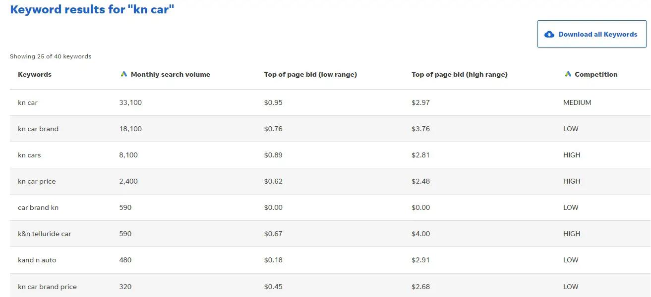Click the 8,100 search volume value
This screenshot has width=651, height=297.
128,155
